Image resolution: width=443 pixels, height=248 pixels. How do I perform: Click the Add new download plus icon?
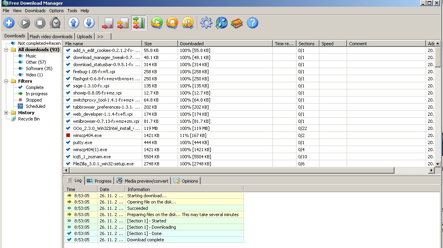[9, 23]
